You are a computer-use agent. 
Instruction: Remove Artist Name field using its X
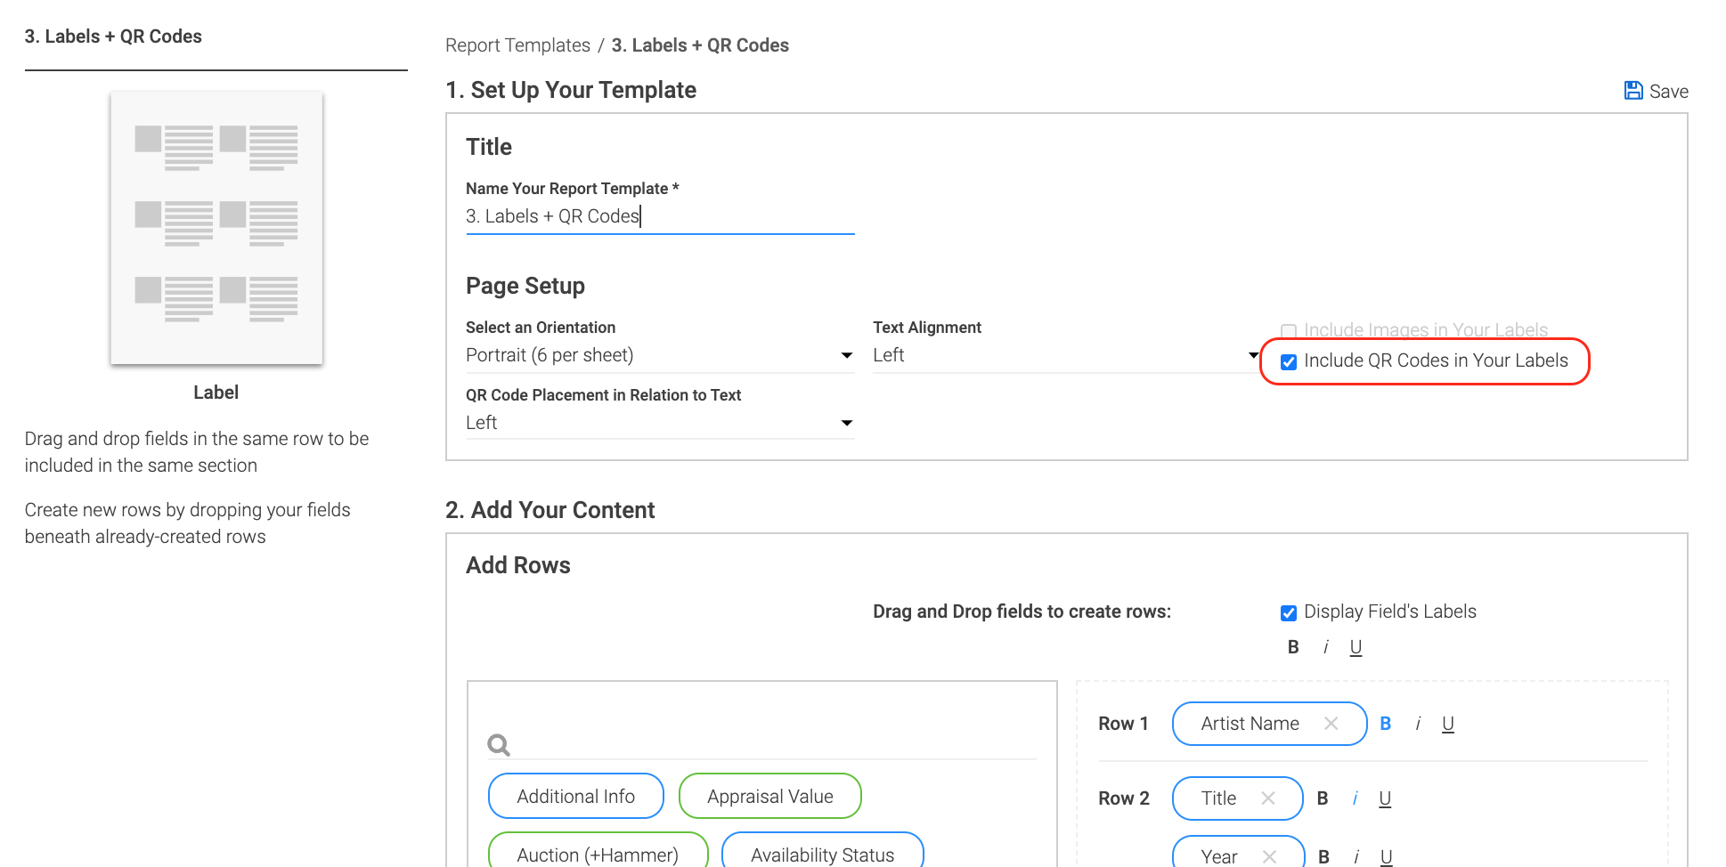click(1331, 724)
